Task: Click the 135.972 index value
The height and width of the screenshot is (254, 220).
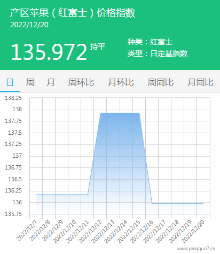Action: point(49,52)
